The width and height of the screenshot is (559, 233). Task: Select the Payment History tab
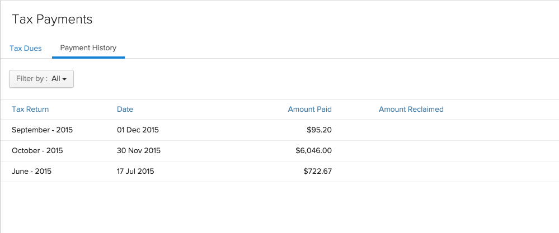coord(88,48)
